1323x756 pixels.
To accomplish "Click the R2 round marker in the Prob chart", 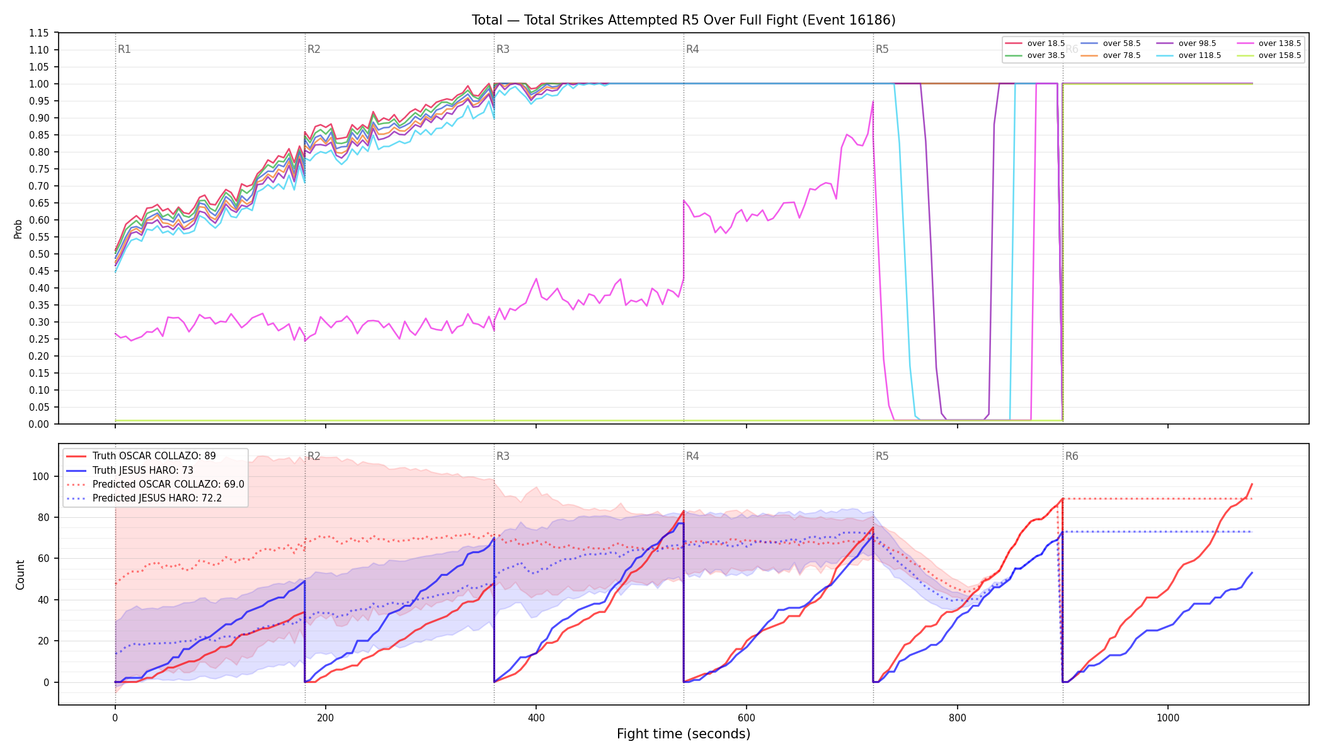I will pos(314,49).
